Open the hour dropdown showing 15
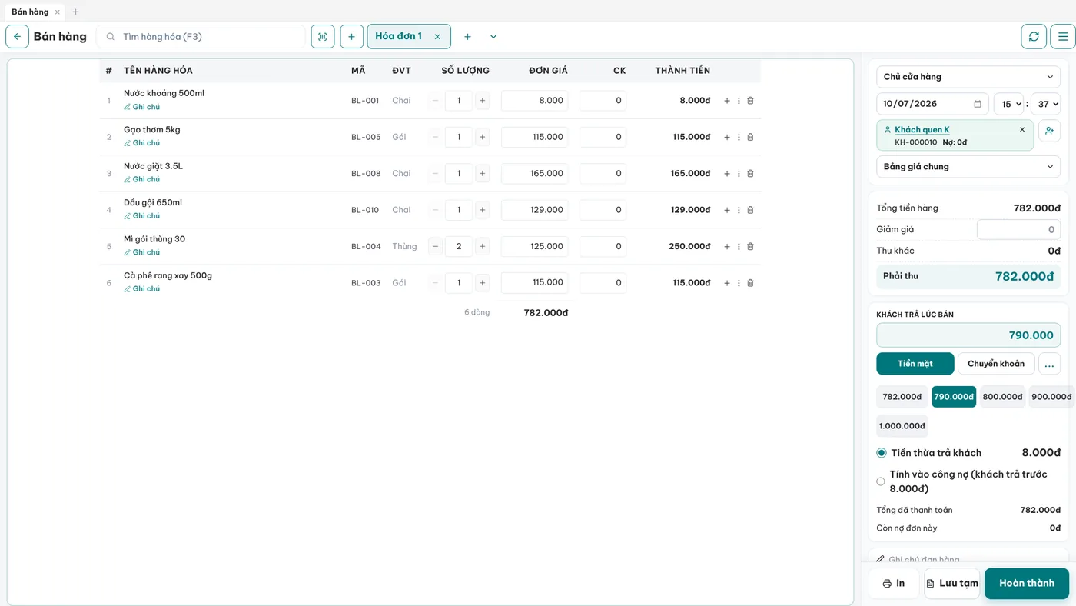This screenshot has width=1076, height=606. coord(1008,104)
